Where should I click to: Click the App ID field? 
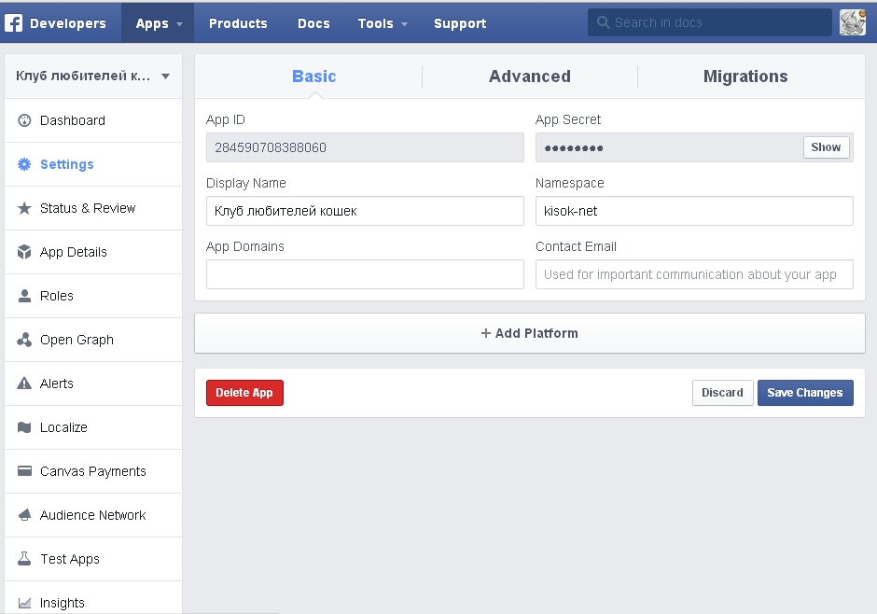tap(365, 147)
